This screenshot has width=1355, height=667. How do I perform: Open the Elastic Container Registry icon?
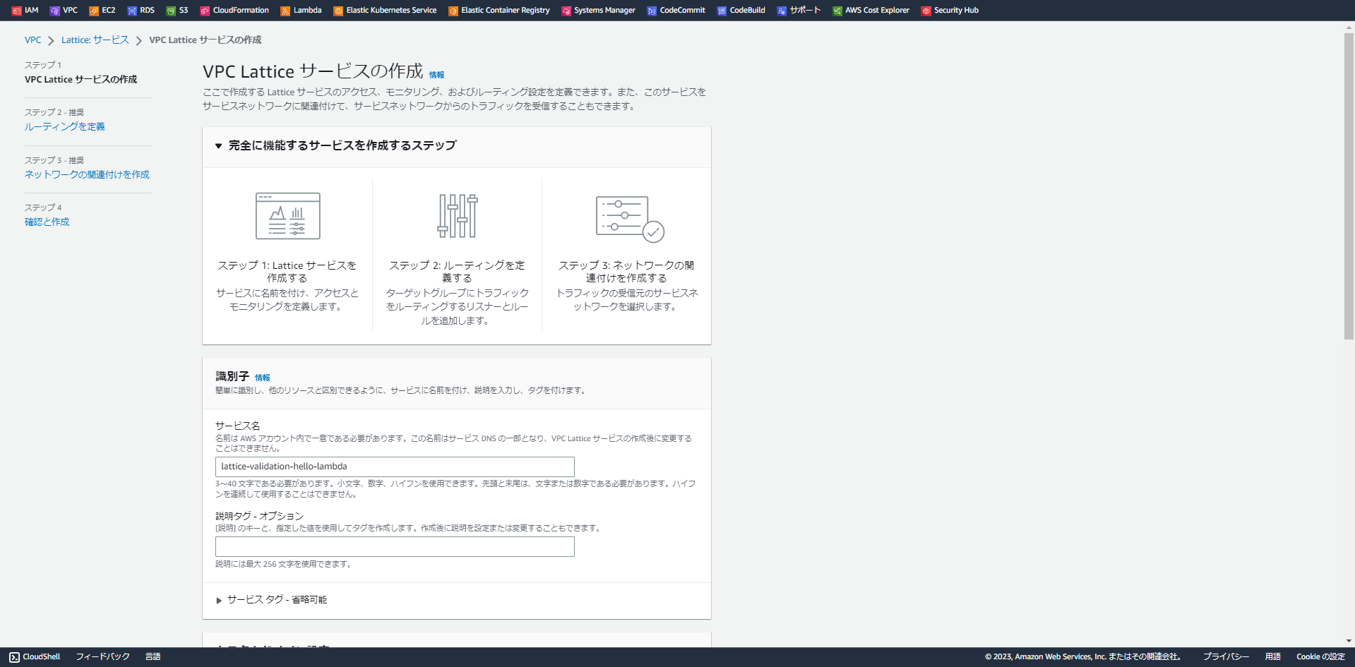point(453,11)
